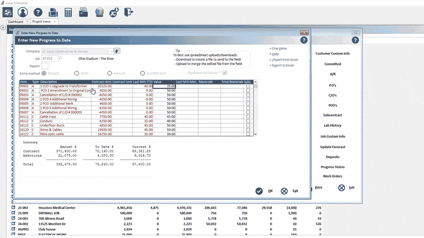The height and width of the screenshot is (238, 424).
Task: Select the Print button in background window
Action: point(318,187)
